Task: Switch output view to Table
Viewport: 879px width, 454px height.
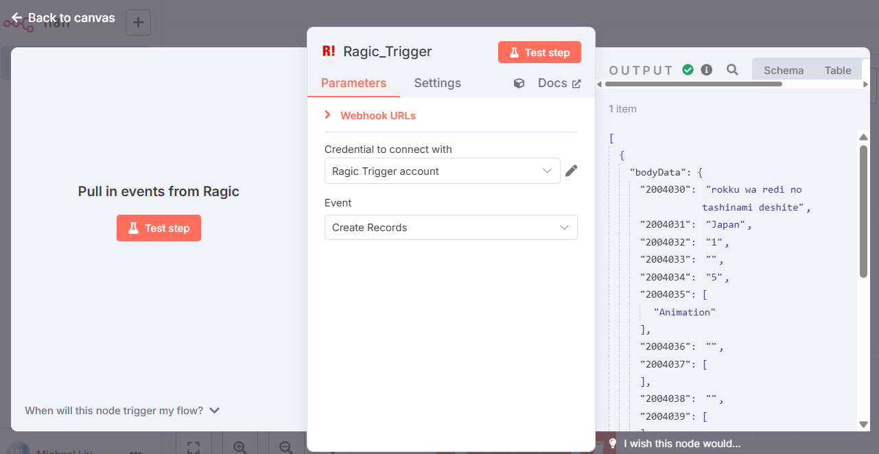Action: (x=838, y=70)
